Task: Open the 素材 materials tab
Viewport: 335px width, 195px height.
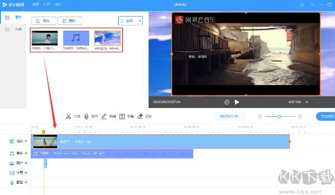Action: (13, 18)
